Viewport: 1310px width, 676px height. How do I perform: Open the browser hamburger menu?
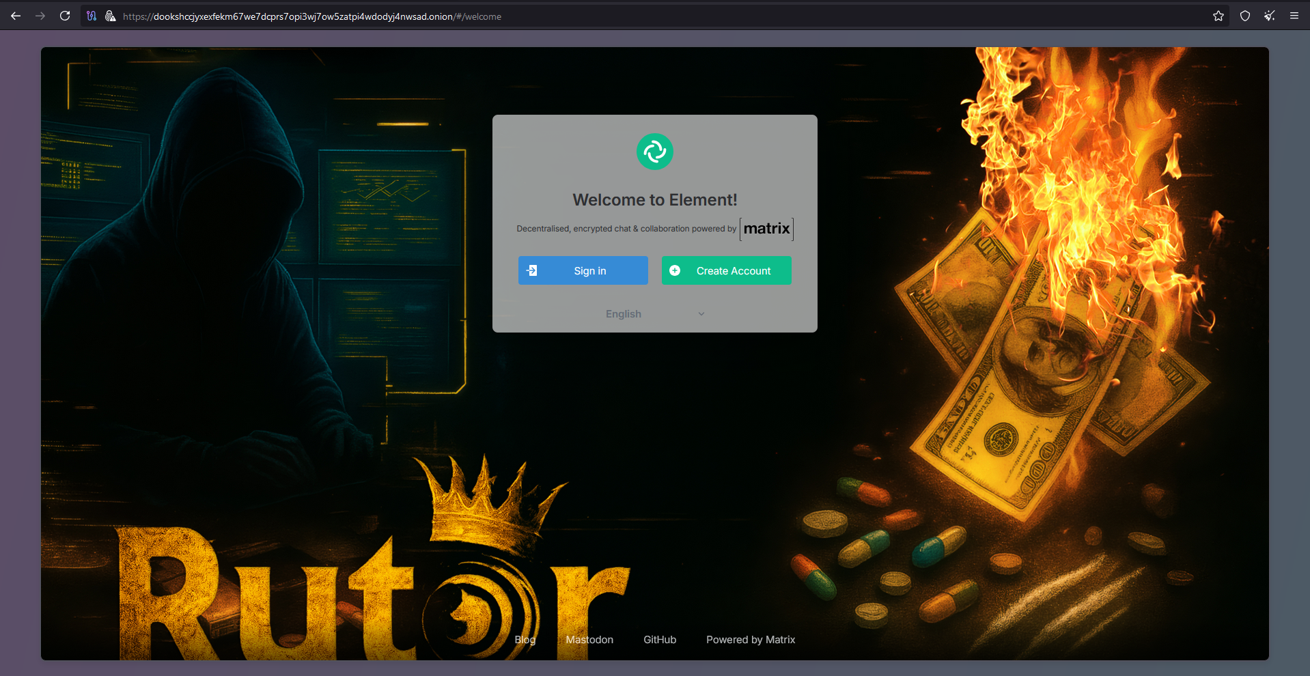click(x=1294, y=16)
